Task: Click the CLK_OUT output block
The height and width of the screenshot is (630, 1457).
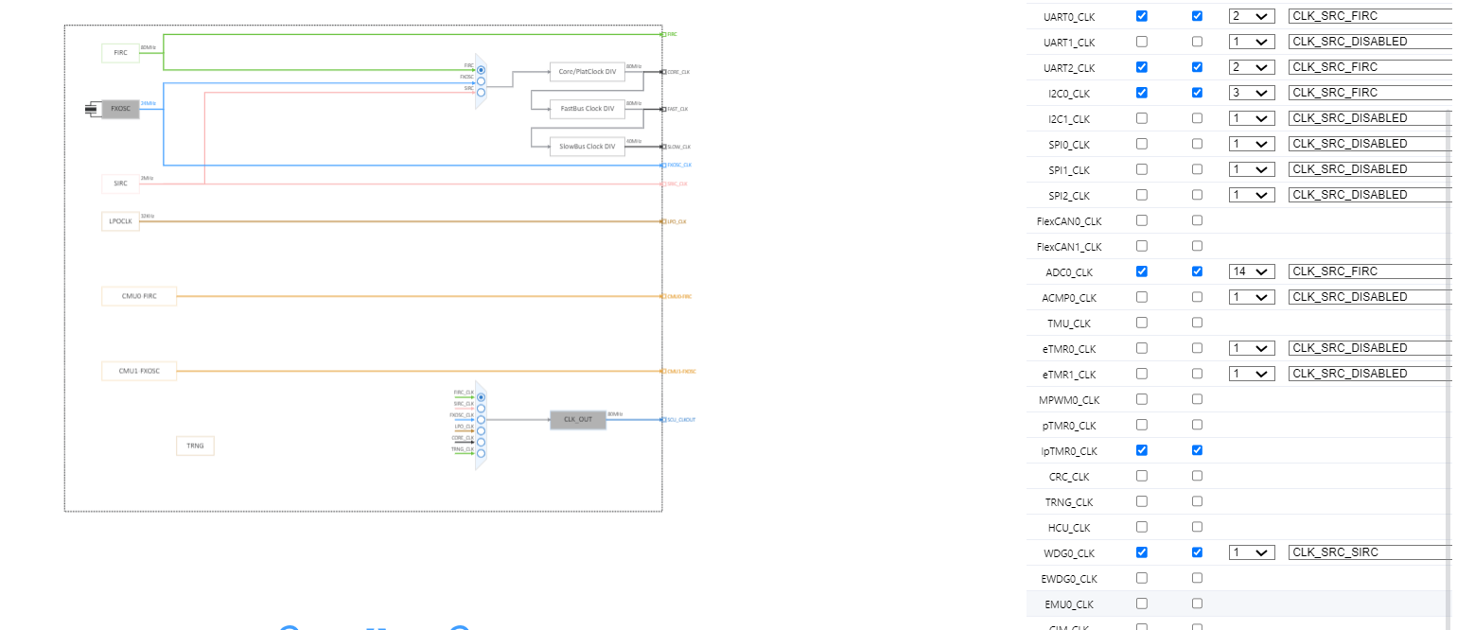Action: [577, 419]
